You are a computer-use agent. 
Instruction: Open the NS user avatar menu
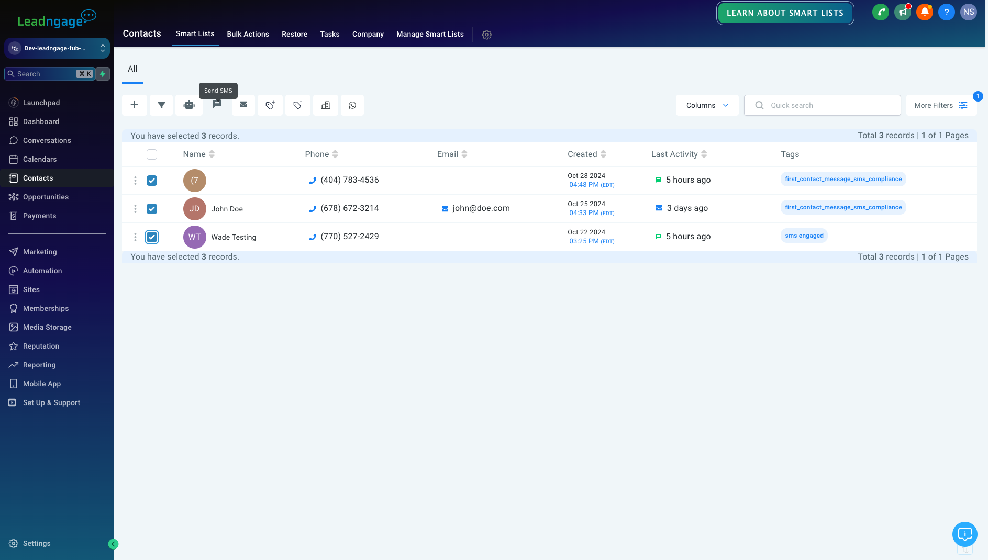pos(969,12)
